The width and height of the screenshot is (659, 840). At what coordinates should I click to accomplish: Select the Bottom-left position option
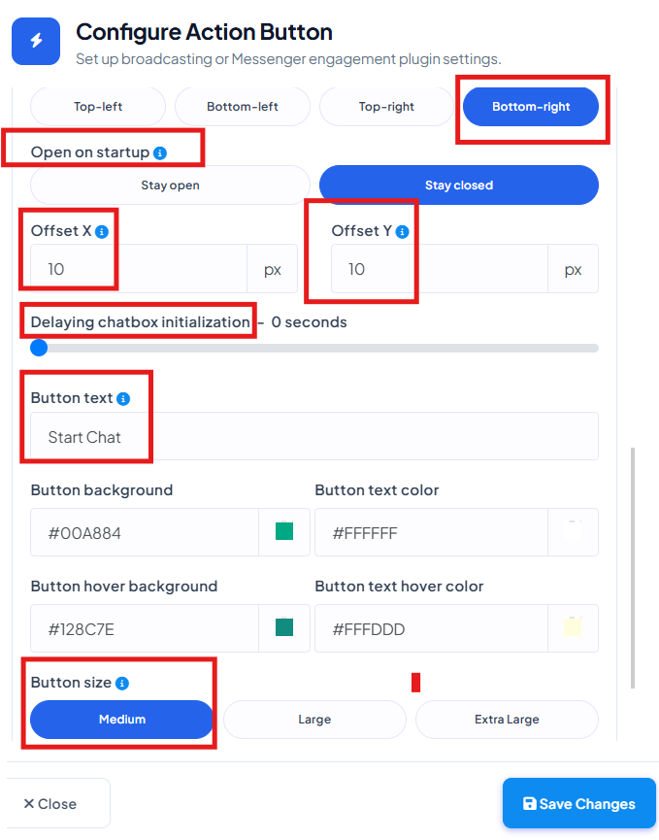pos(243,107)
